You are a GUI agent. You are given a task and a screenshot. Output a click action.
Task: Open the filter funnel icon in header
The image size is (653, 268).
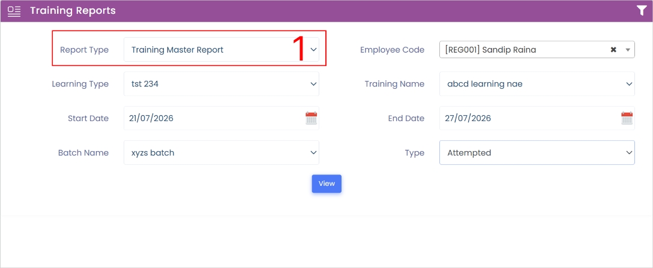642,11
